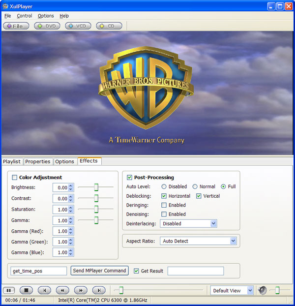Image resolution: width=295 pixels, height=306 pixels.
Task: Click the empty result output field
Action: 196,271
